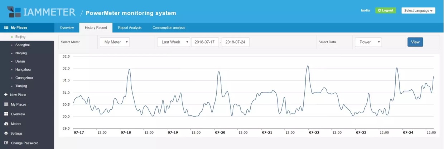Click the My Places list icon in header
This screenshot has width=444, height=149.
pyautogui.click(x=6, y=28)
